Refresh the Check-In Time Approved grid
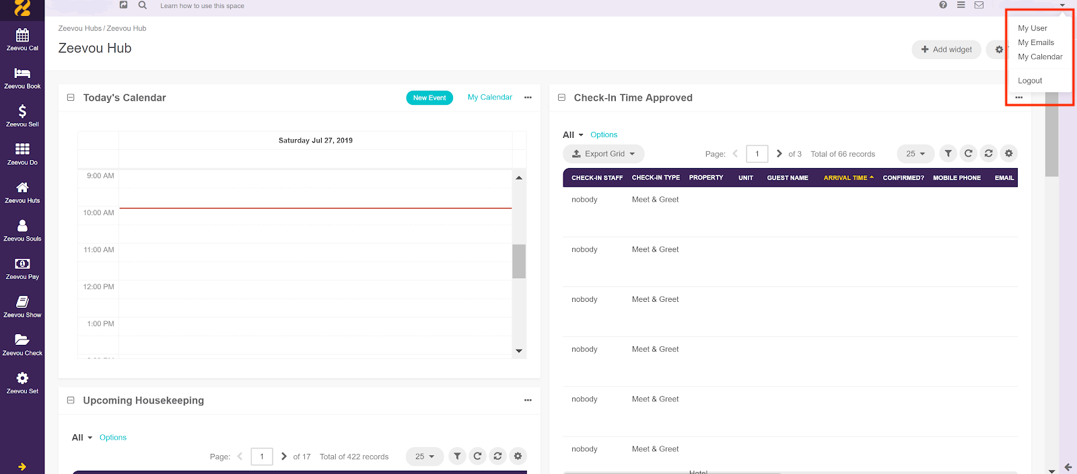The width and height of the screenshot is (1077, 474). (x=968, y=153)
